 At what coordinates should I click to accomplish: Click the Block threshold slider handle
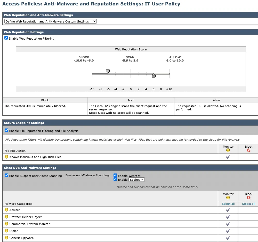[x=108, y=71]
